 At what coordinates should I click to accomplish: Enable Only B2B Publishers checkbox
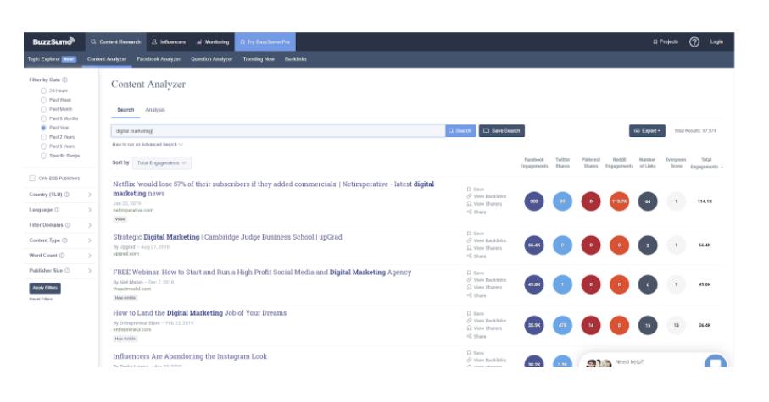coord(32,179)
